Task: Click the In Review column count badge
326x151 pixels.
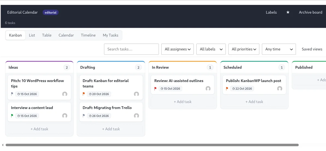Action: [x=210, y=67]
